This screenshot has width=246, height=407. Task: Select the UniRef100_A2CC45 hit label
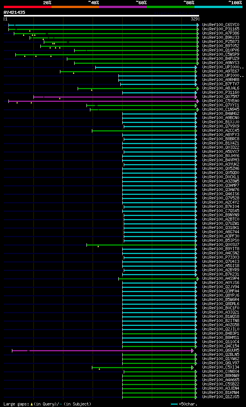(221, 131)
